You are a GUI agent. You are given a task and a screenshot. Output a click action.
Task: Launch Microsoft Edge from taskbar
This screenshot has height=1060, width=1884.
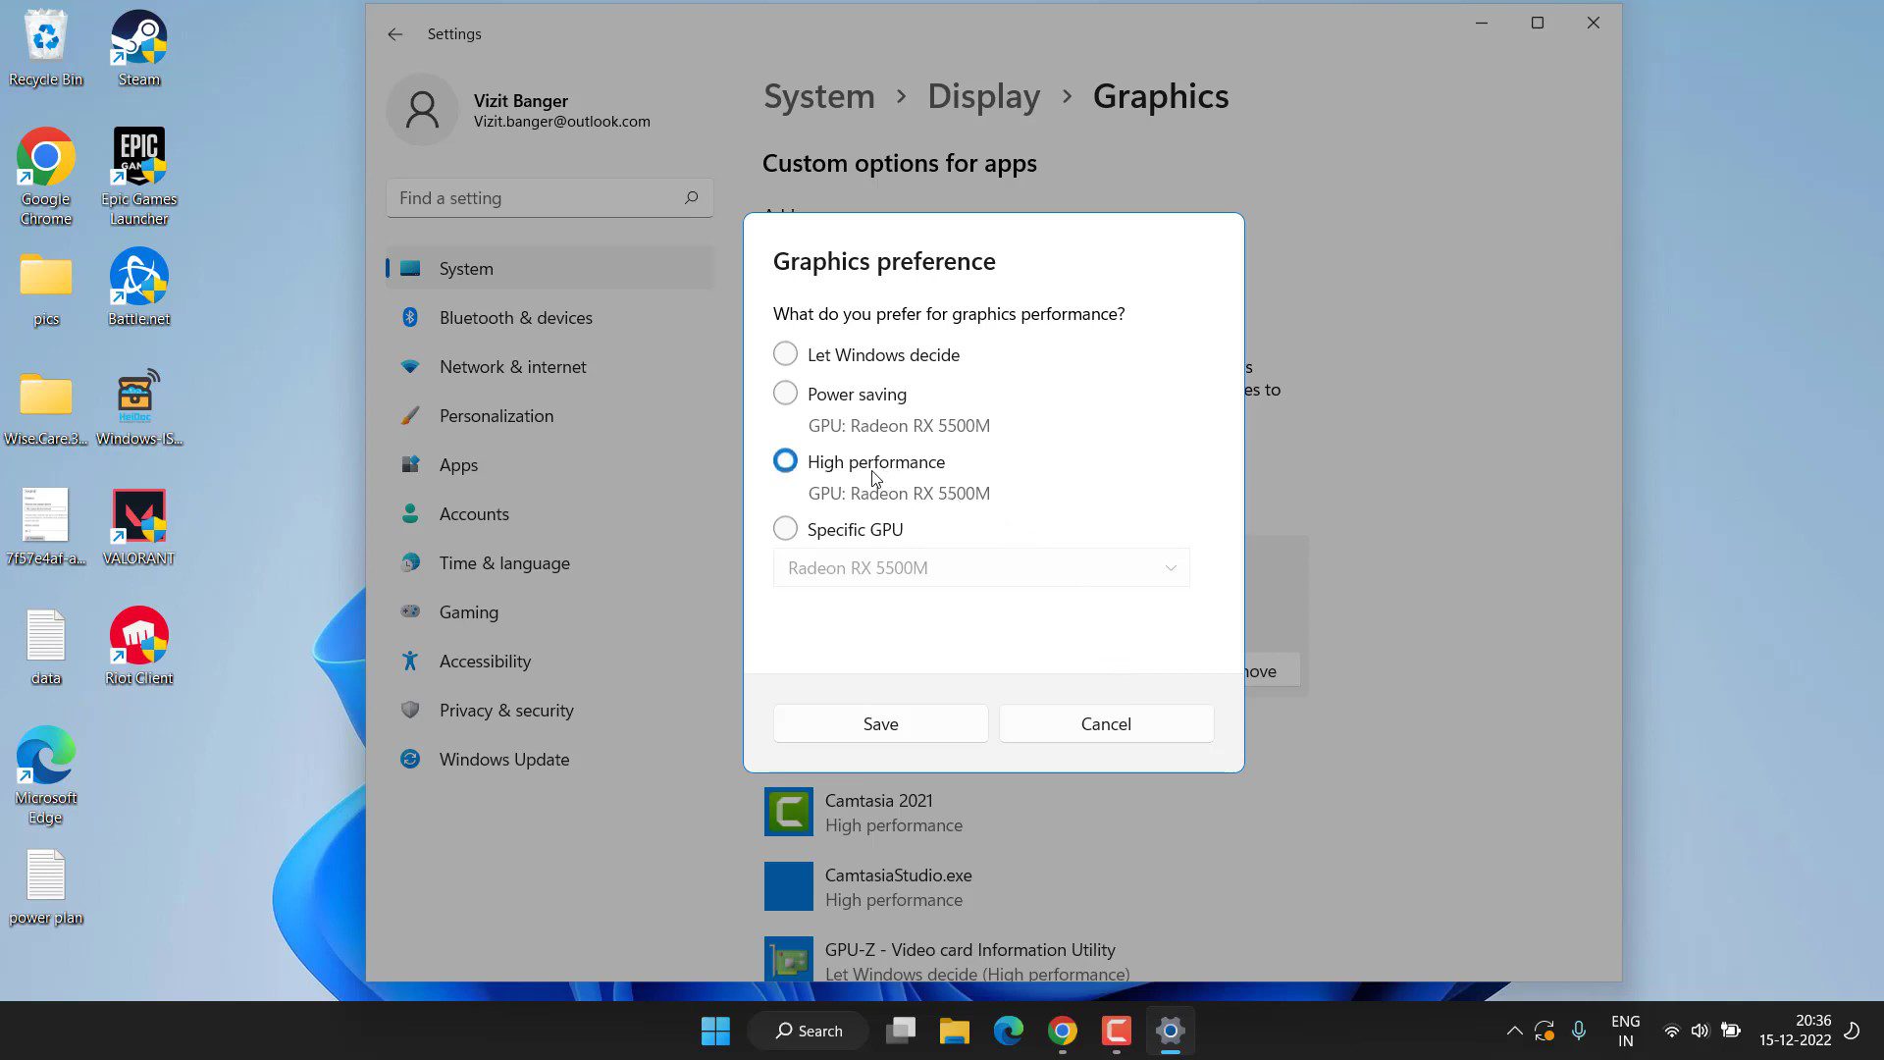click(1008, 1031)
